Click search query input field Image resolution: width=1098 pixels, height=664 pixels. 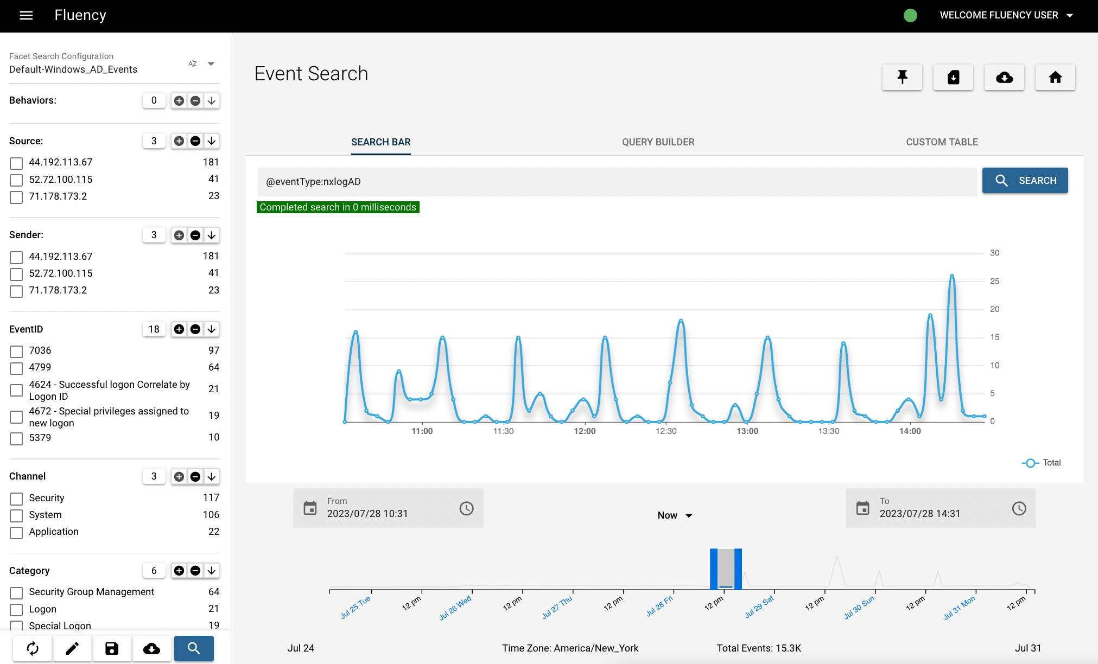pyautogui.click(x=617, y=182)
